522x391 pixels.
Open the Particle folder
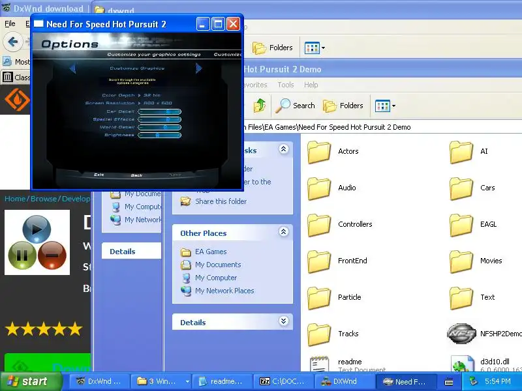click(334, 298)
